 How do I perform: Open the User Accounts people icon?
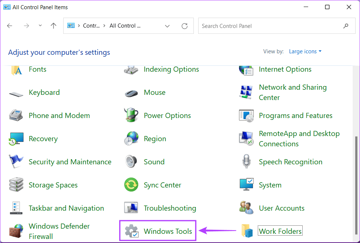click(x=246, y=208)
